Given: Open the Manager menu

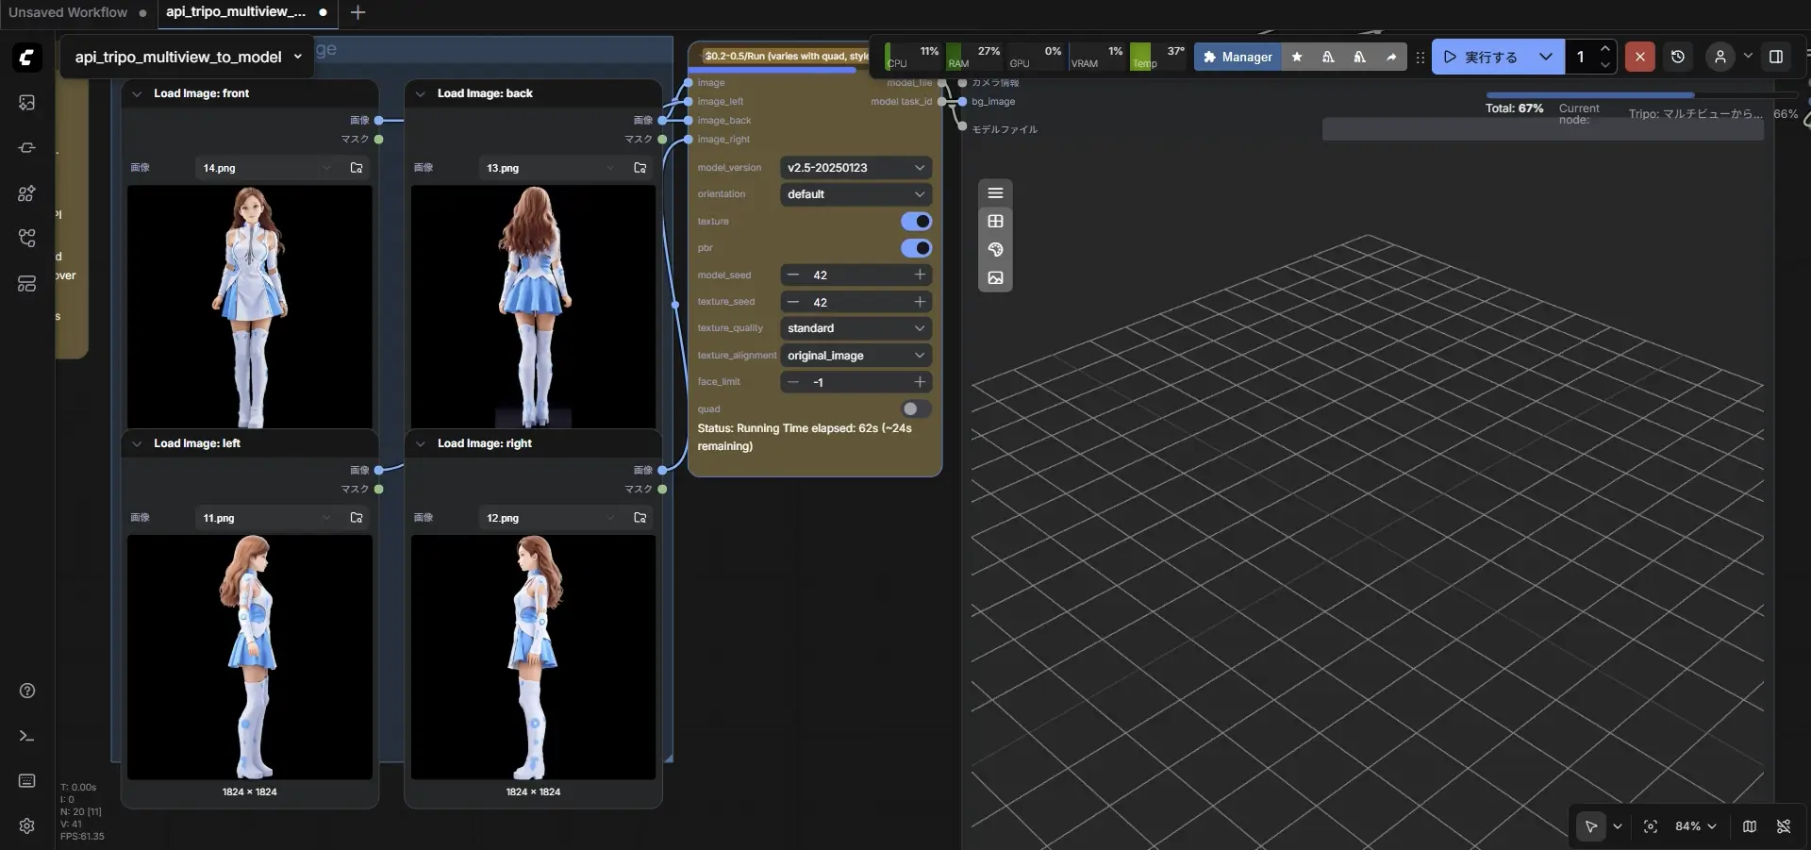Looking at the screenshot, I should click(x=1237, y=57).
